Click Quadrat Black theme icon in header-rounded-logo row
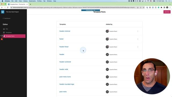Image resolution: width=172 pixels, height=97 pixels. point(107,84)
